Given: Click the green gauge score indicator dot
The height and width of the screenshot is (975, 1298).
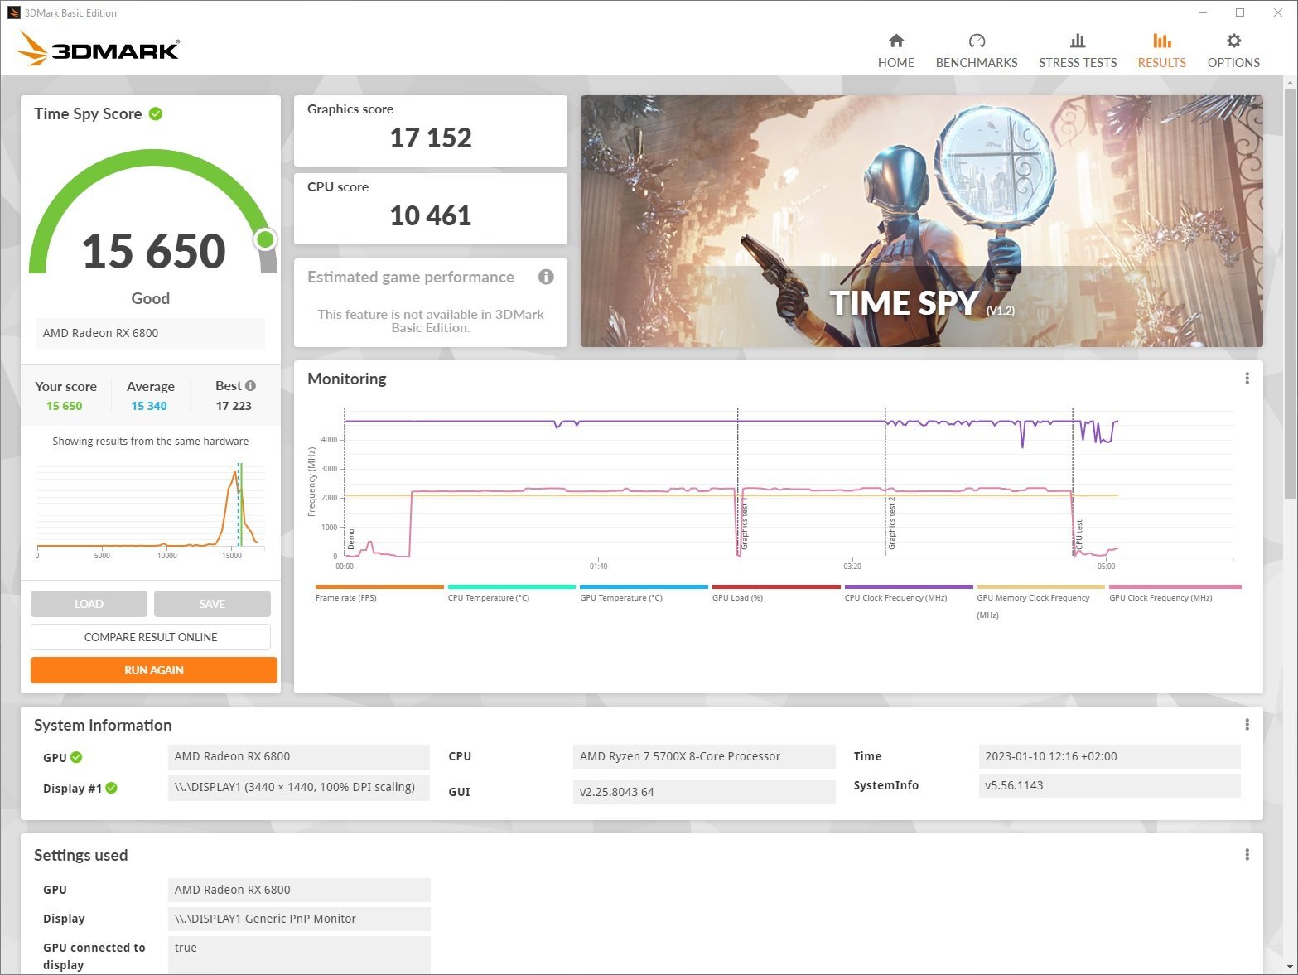Looking at the screenshot, I should [265, 239].
